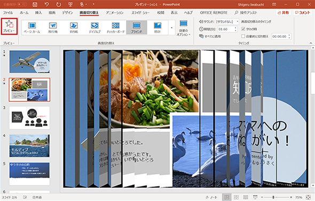315x201 pixels.
Task: Click the Tell Me search box
Action: pos(246,13)
